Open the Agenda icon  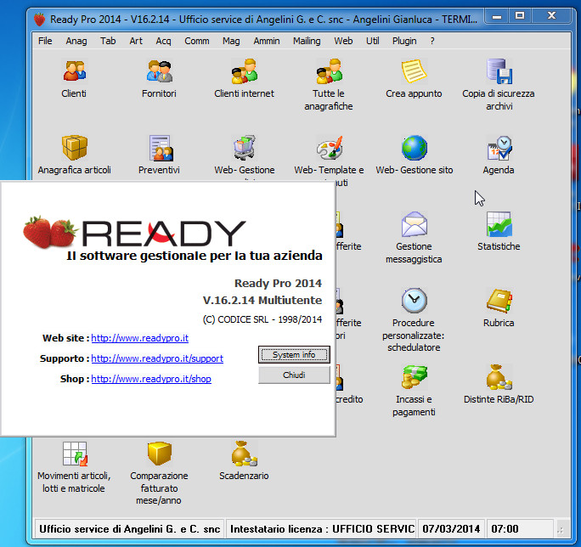[499, 148]
